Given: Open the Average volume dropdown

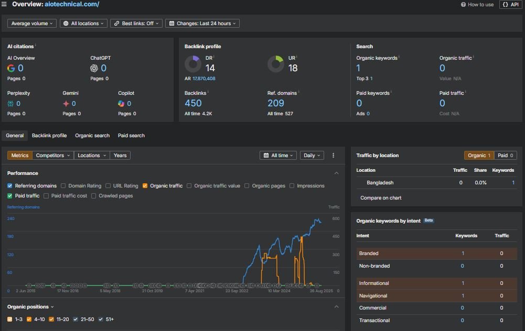Looking at the screenshot, I should [32, 24].
